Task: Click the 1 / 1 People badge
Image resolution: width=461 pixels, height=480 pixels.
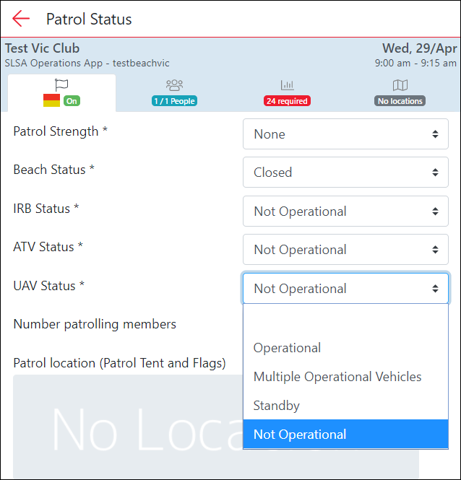Action: pos(174,101)
